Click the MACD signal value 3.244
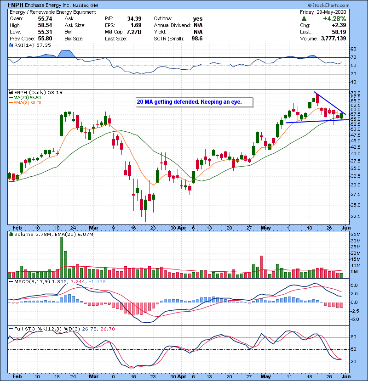 (78, 282)
